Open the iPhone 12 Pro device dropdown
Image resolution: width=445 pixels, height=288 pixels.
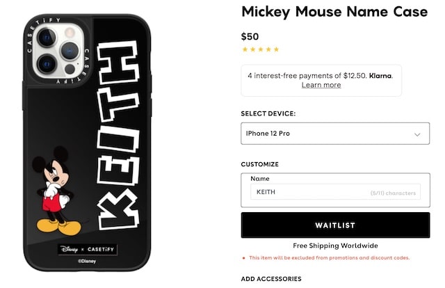(x=335, y=134)
